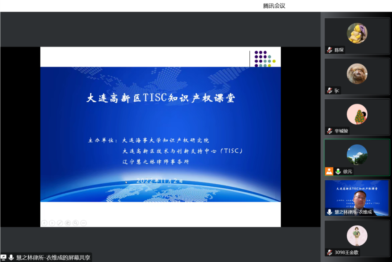Screen dimensions: 392x262
Task: Click 大连高新区技术与创新支持中心 (TISC) line
Action: (x=183, y=151)
